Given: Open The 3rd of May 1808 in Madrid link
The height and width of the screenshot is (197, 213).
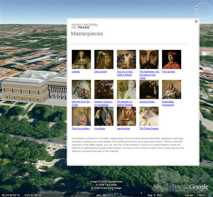Looking at the screenshot, I should 125,73.
